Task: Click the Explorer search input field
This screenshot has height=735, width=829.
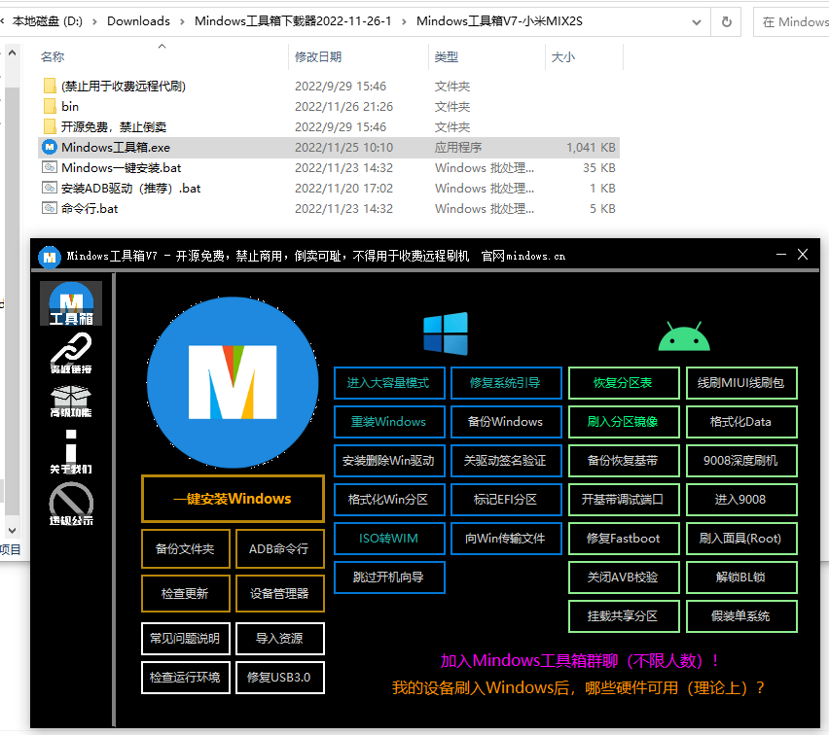Action: coord(791,22)
